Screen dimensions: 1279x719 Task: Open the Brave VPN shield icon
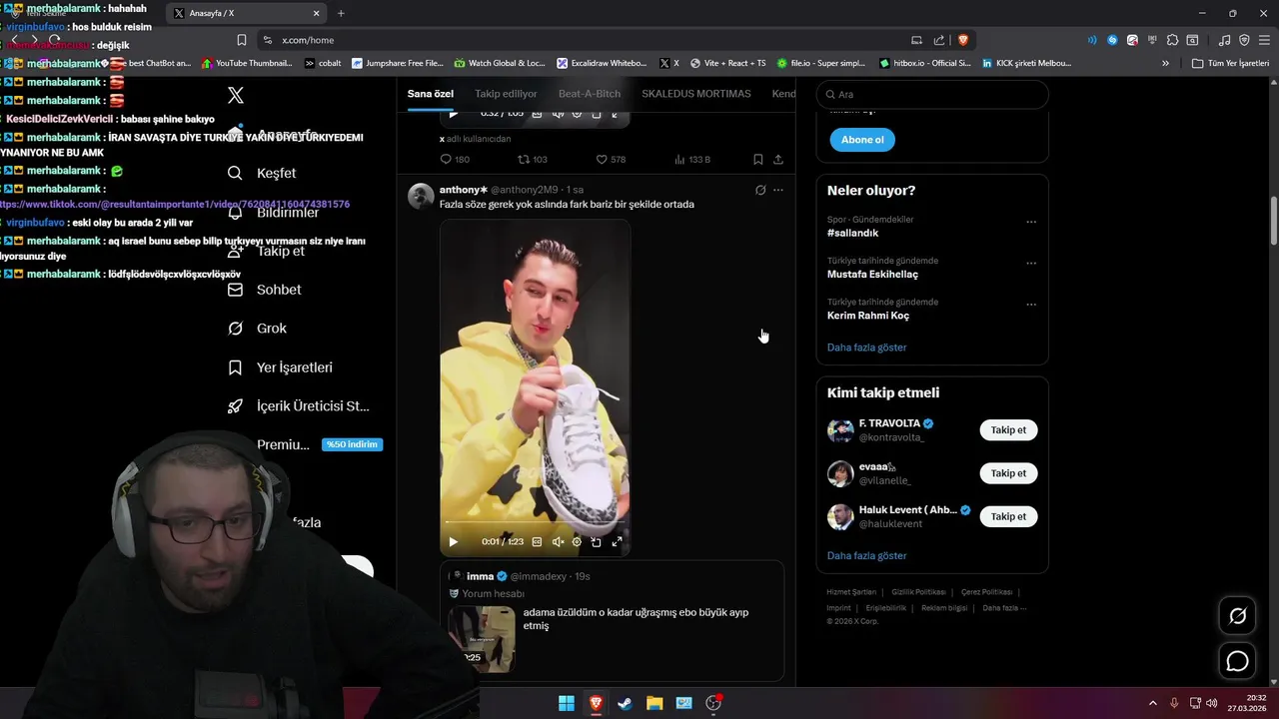(1244, 40)
